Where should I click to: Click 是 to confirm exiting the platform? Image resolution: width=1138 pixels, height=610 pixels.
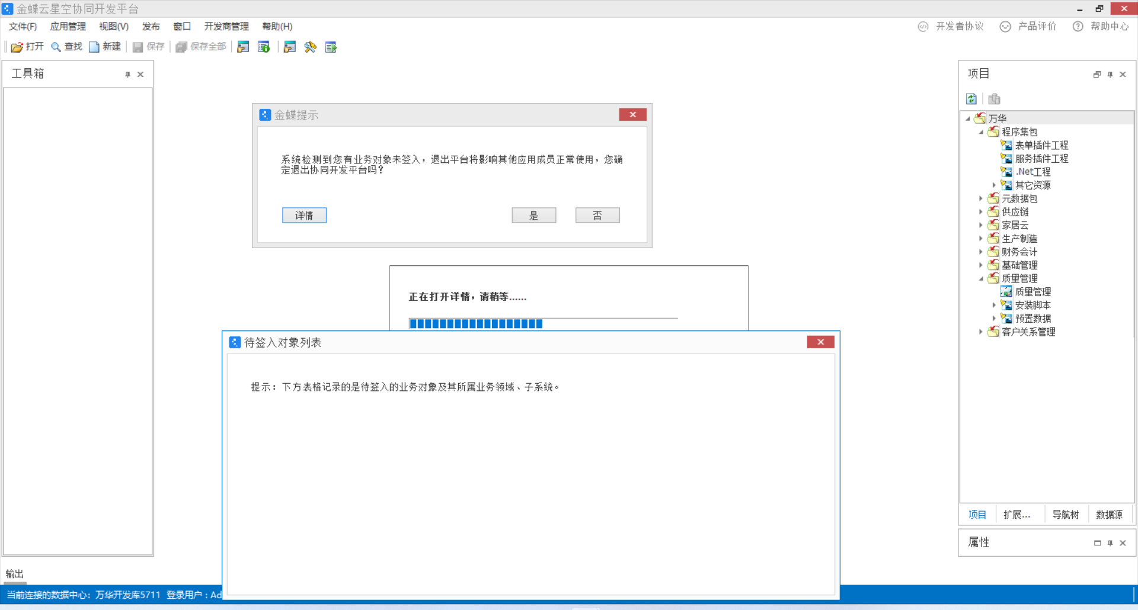(x=534, y=216)
